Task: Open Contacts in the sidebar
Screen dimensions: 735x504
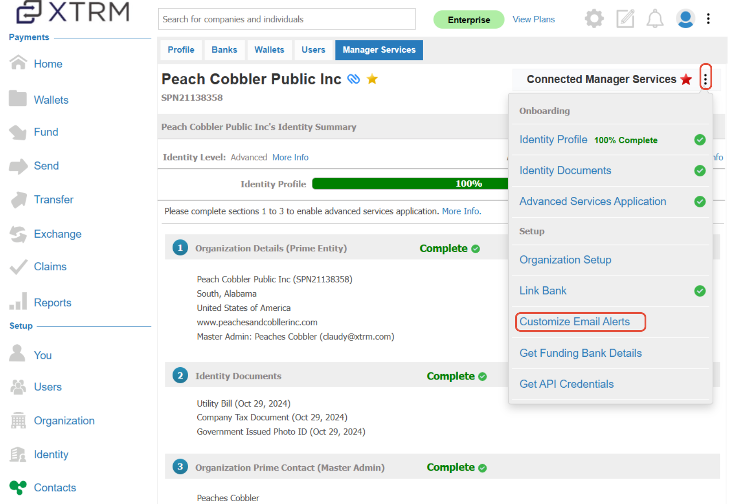Action: tap(55, 488)
